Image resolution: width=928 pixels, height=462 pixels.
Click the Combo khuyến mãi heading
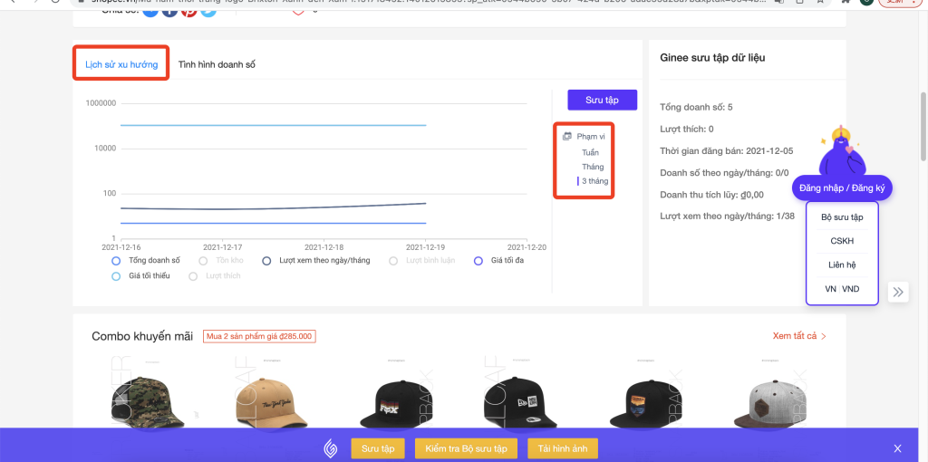[x=142, y=336]
